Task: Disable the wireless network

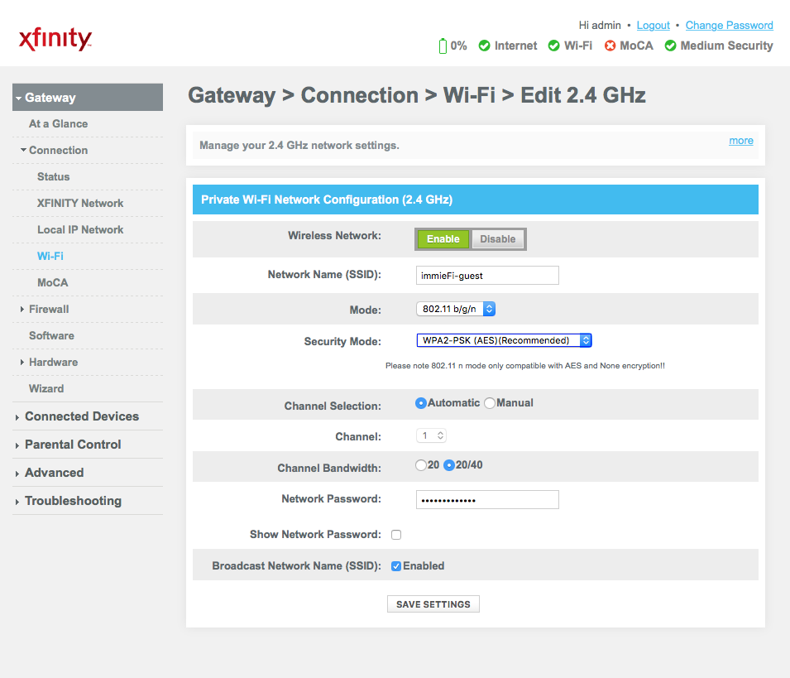Action: pos(497,239)
